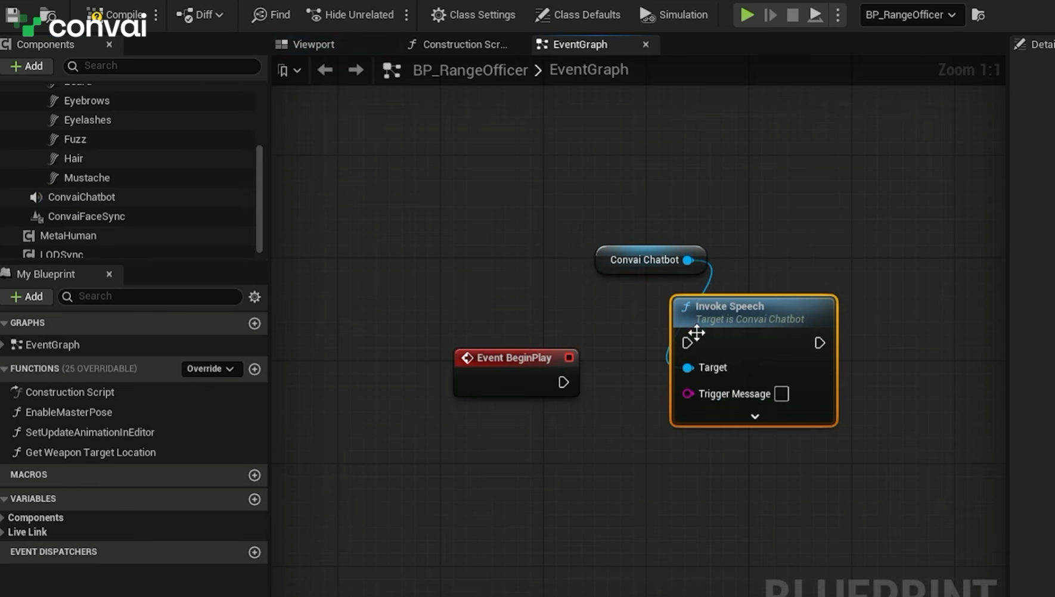
Task: Focus the Components search field
Action: [162, 66]
